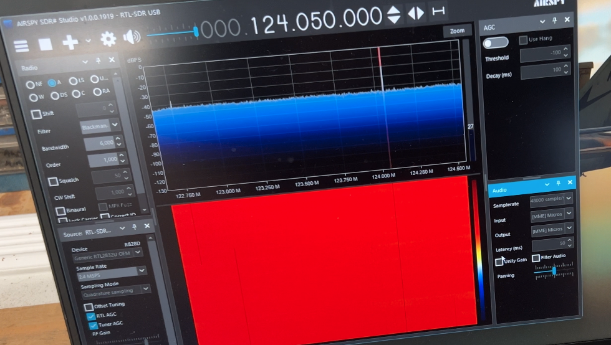611x345 pixels.
Task: Enable Offset Tuning checkbox
Action: coord(89,307)
